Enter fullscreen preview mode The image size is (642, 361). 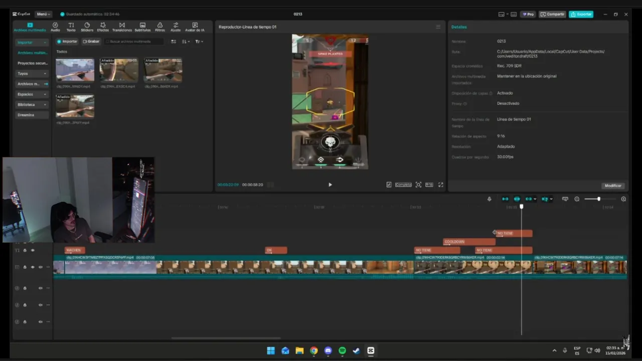tap(441, 185)
